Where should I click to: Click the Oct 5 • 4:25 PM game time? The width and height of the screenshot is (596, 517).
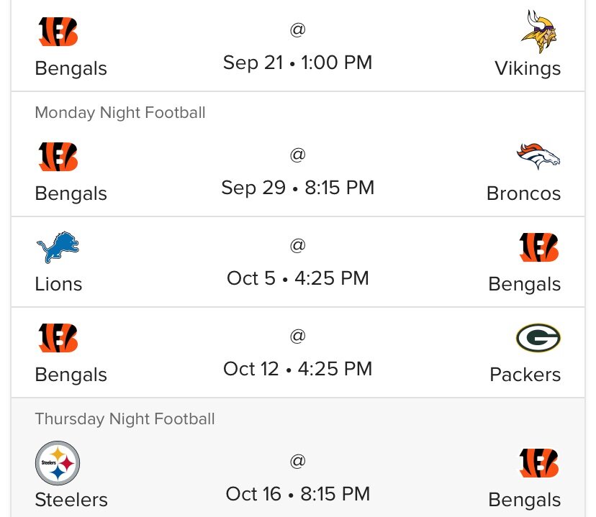tap(297, 278)
